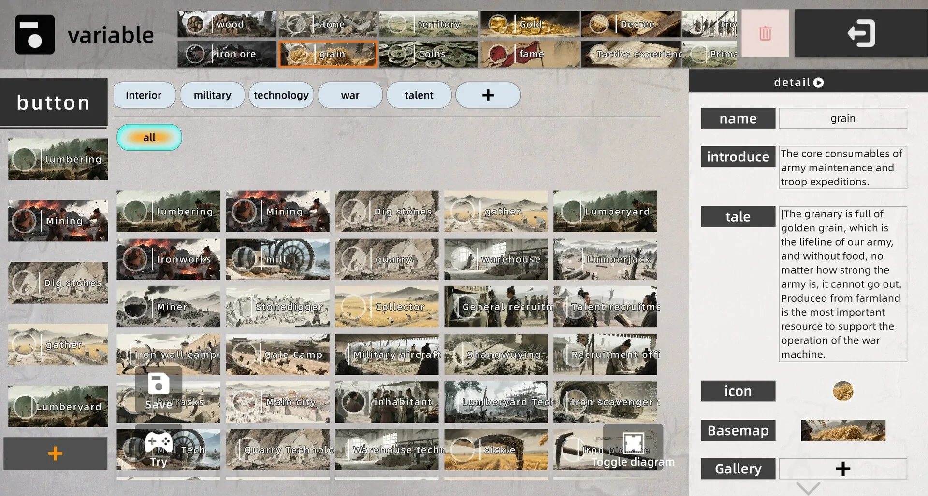Click the Basemap grain image swatch
This screenshot has height=496, width=928.
pos(842,430)
